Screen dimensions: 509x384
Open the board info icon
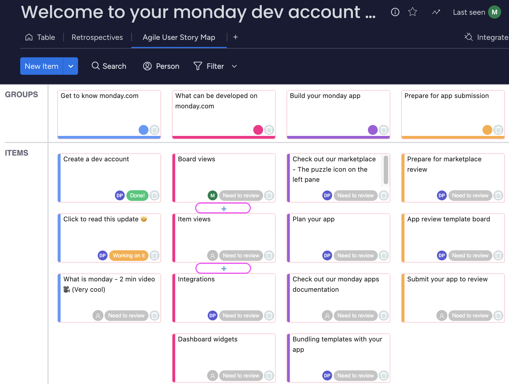395,12
